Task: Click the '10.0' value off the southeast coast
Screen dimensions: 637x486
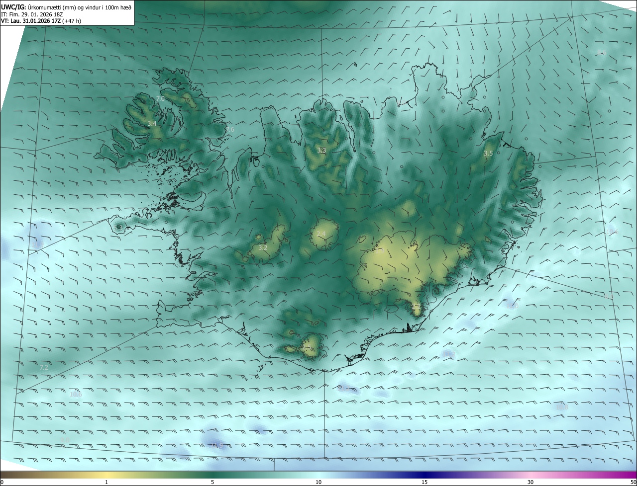Action: click(512, 306)
